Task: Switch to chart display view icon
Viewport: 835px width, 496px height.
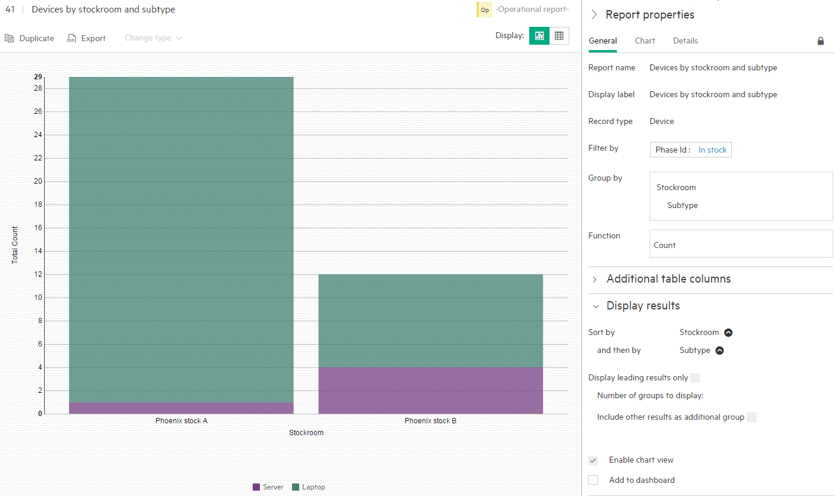Action: point(539,36)
